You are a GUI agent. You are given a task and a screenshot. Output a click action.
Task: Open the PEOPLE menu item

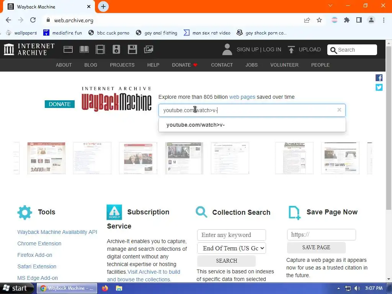(x=320, y=65)
